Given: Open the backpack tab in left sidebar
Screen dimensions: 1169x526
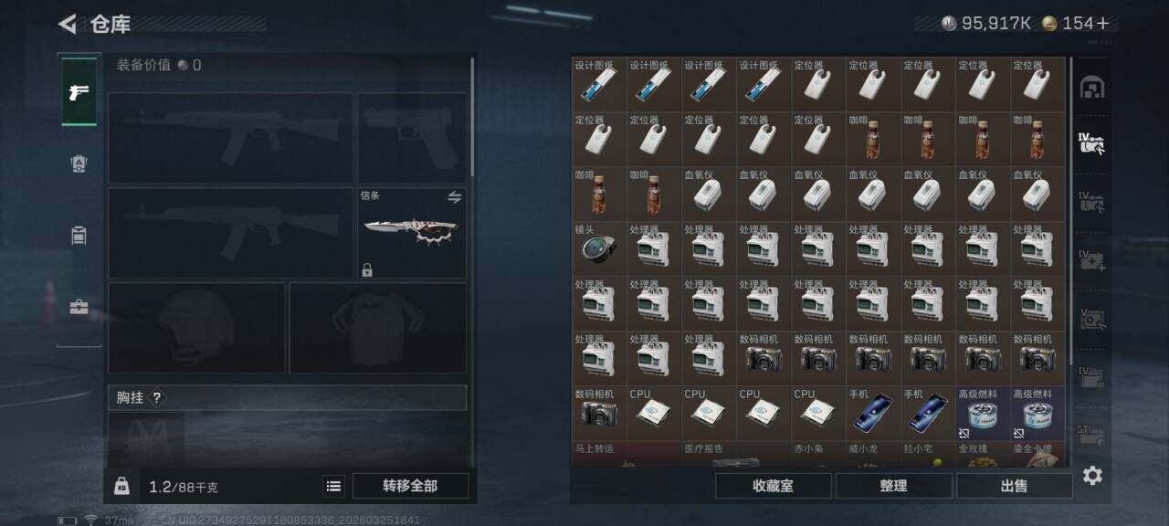Looking at the screenshot, I should [79, 236].
